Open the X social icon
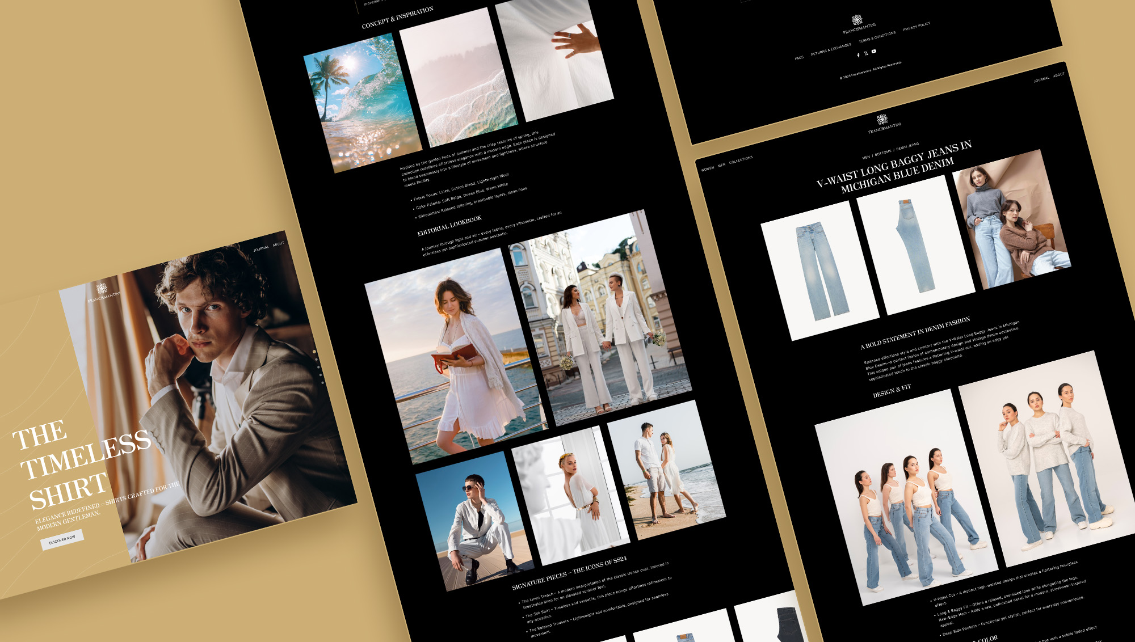Image resolution: width=1135 pixels, height=642 pixels. pos(866,53)
